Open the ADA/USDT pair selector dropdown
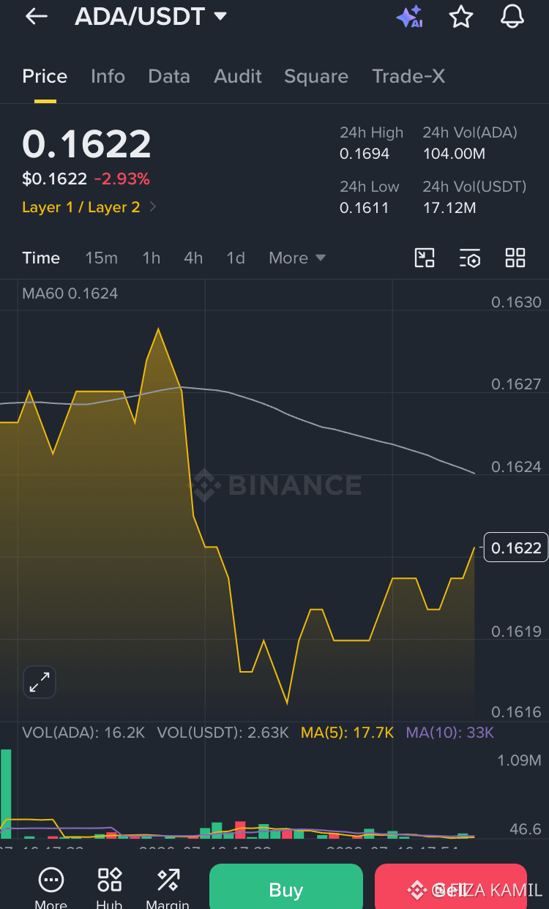The image size is (549, 909). (x=152, y=16)
